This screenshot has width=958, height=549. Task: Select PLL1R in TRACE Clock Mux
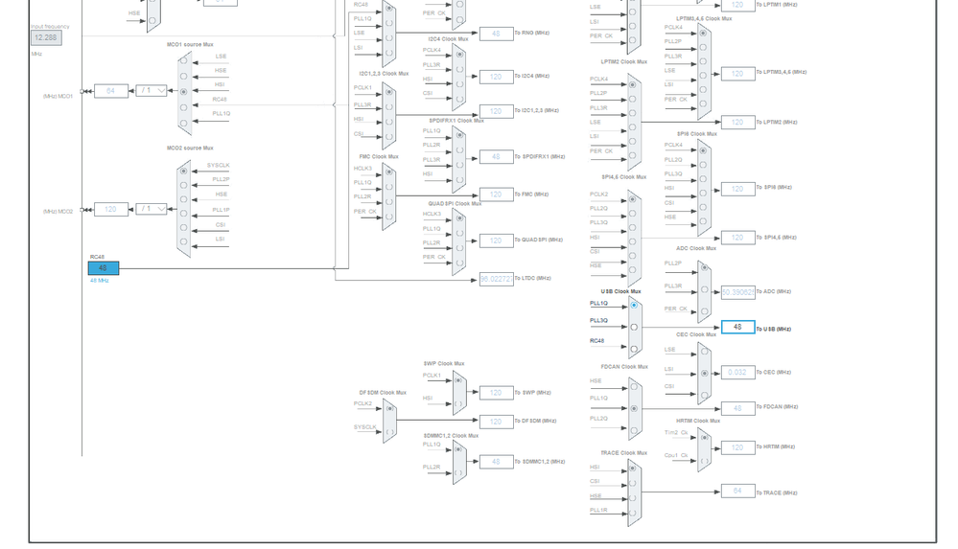(633, 513)
